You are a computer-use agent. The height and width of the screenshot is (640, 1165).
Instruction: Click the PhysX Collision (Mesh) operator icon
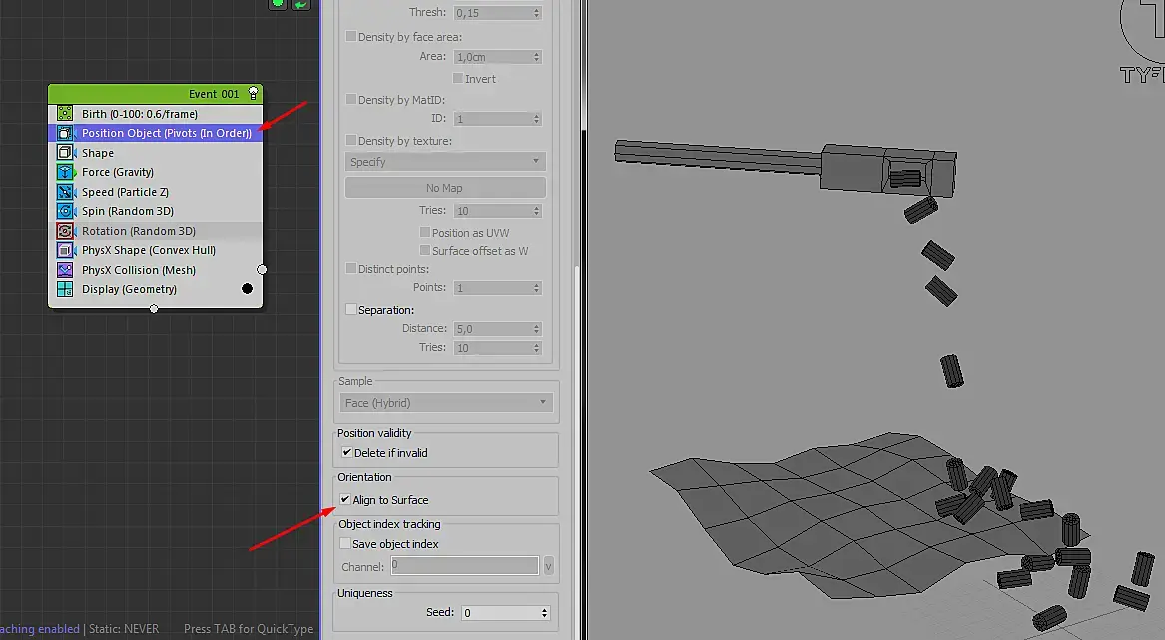coord(65,270)
